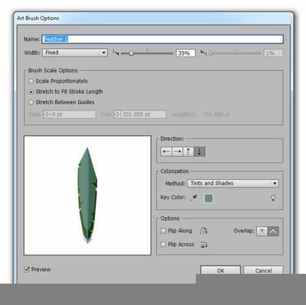
Task: Set direction to left arrow
Action: pos(166,152)
